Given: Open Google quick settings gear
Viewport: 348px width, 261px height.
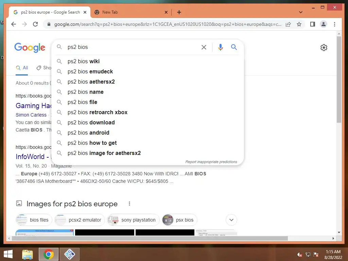Looking at the screenshot, I should (x=324, y=48).
